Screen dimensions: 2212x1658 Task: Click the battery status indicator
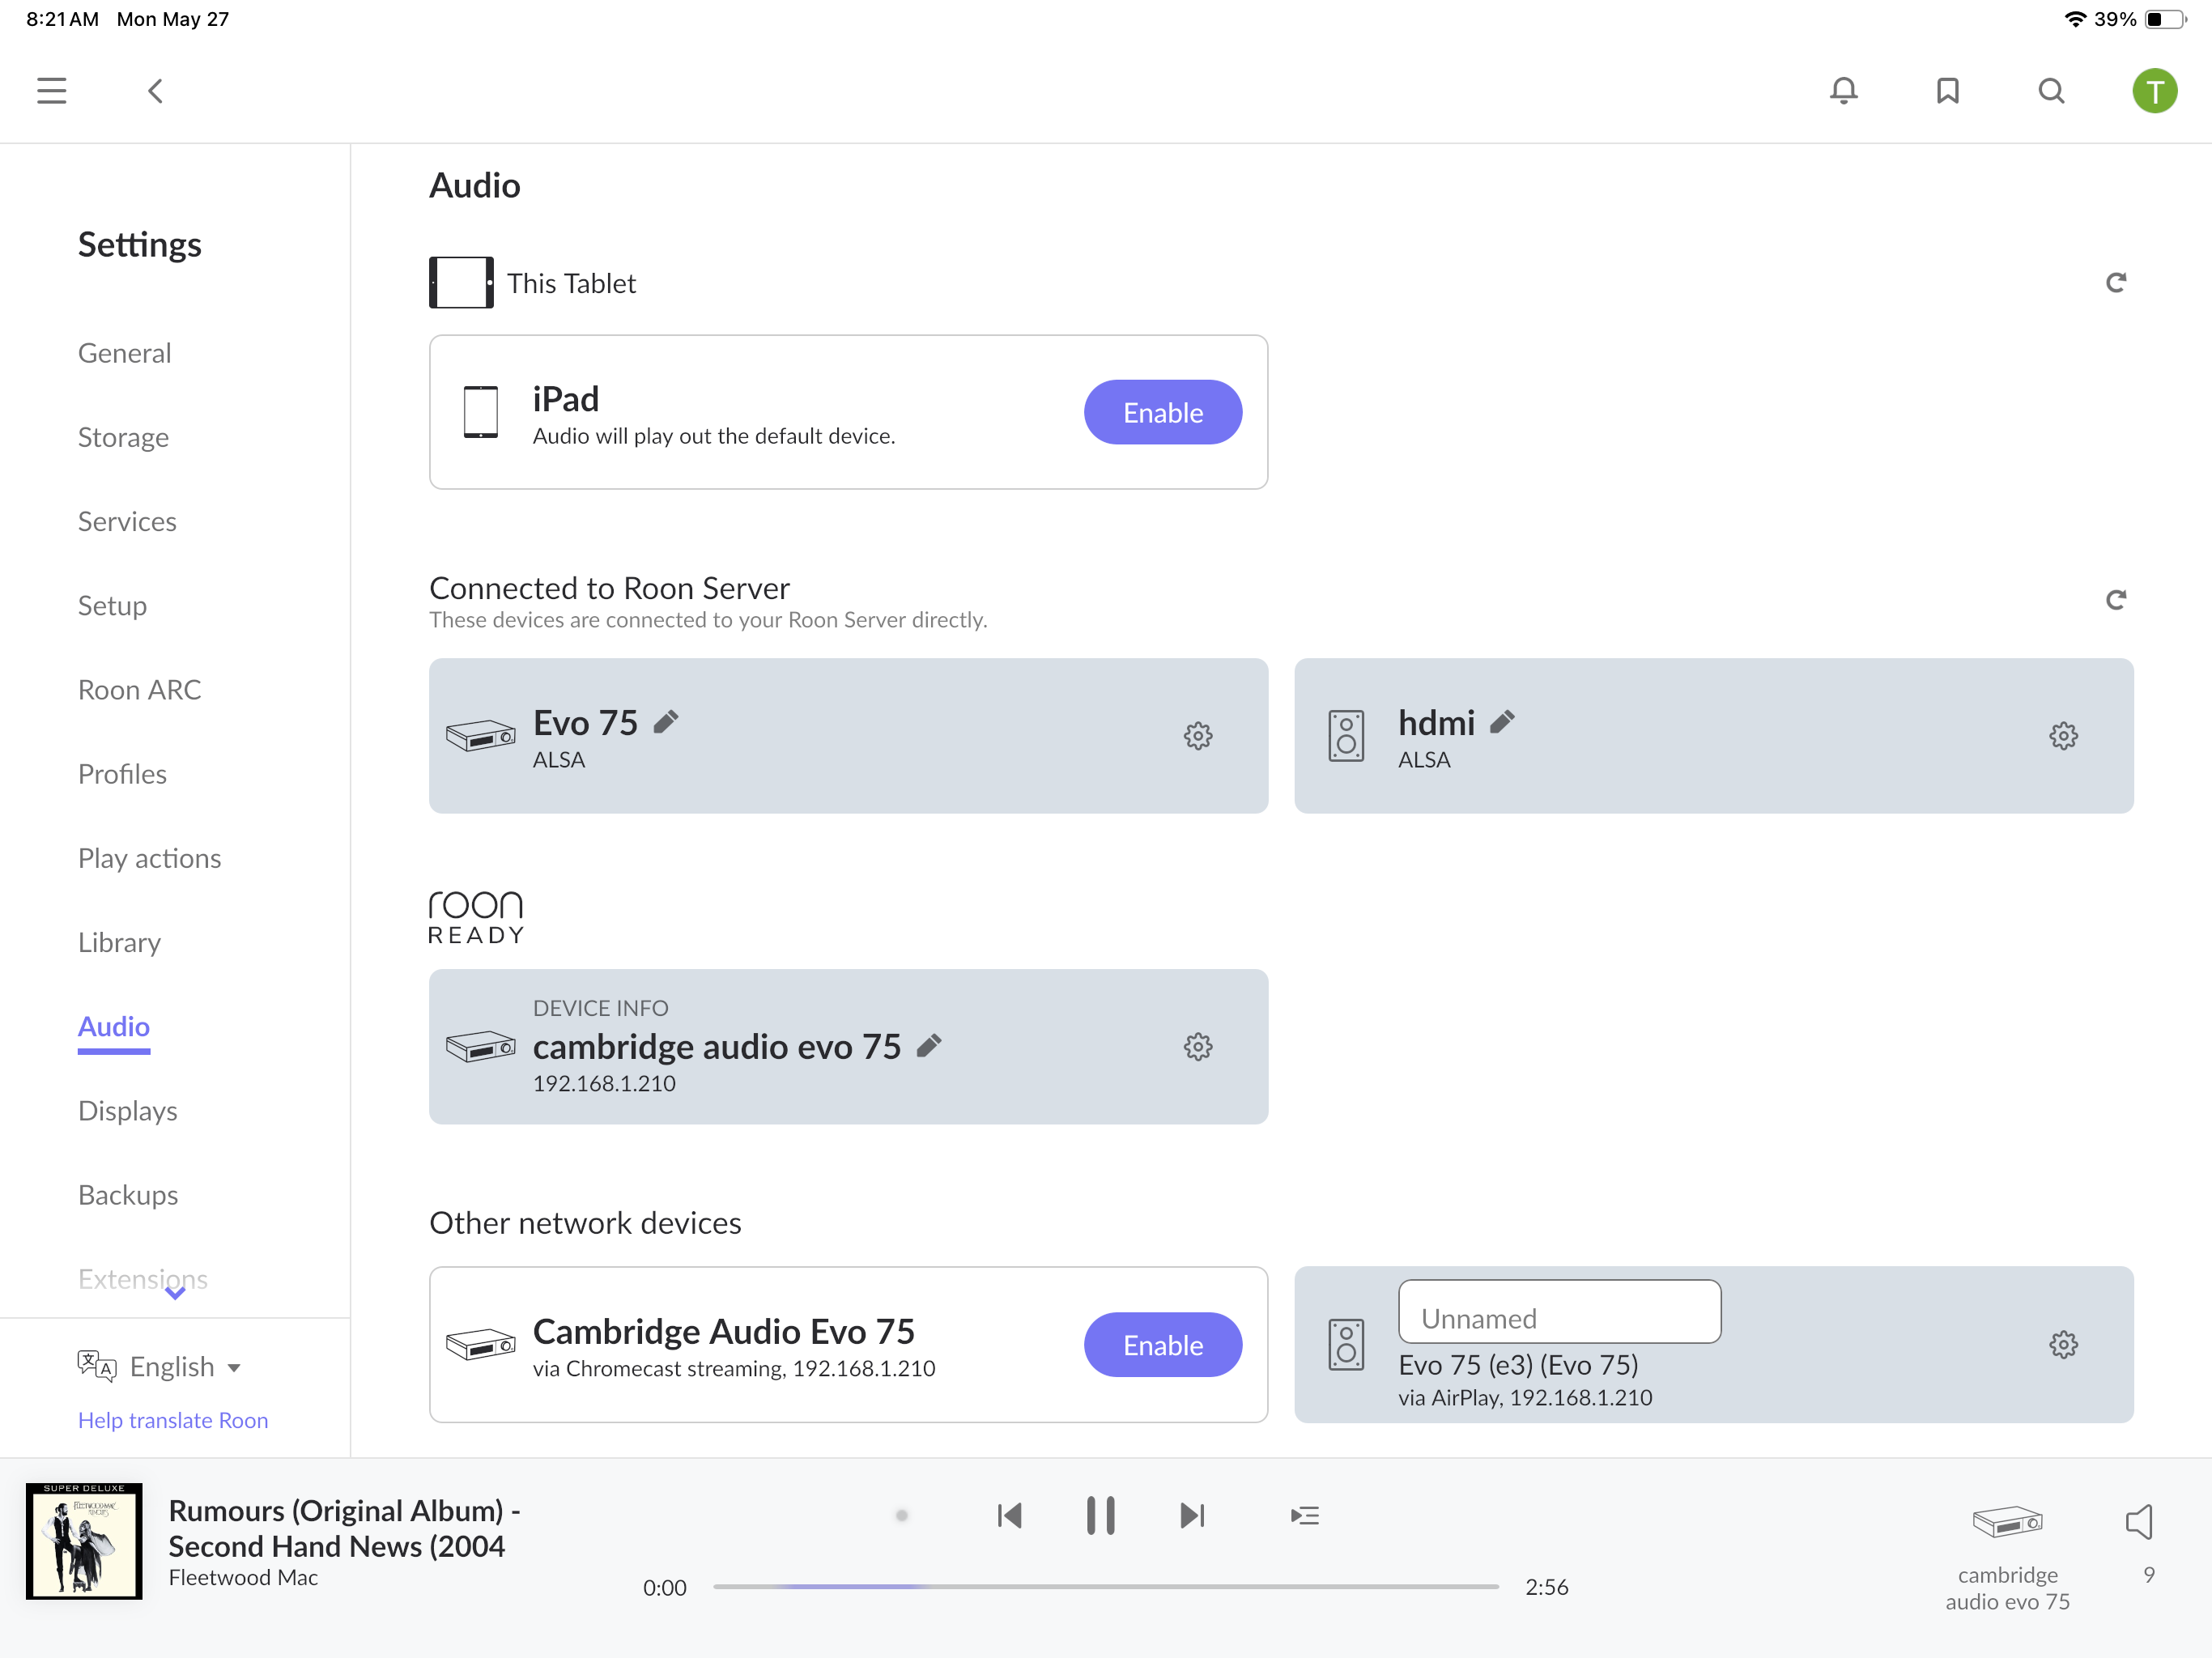click(2164, 19)
